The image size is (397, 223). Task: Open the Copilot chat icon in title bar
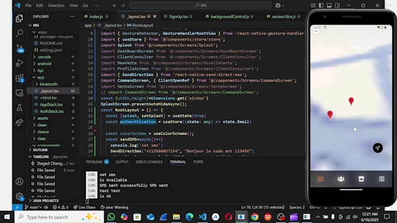click(278, 5)
